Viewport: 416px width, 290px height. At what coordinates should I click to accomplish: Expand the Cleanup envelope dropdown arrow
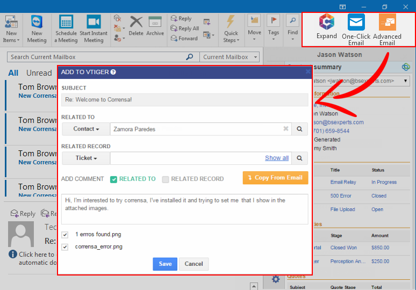coord(124,28)
